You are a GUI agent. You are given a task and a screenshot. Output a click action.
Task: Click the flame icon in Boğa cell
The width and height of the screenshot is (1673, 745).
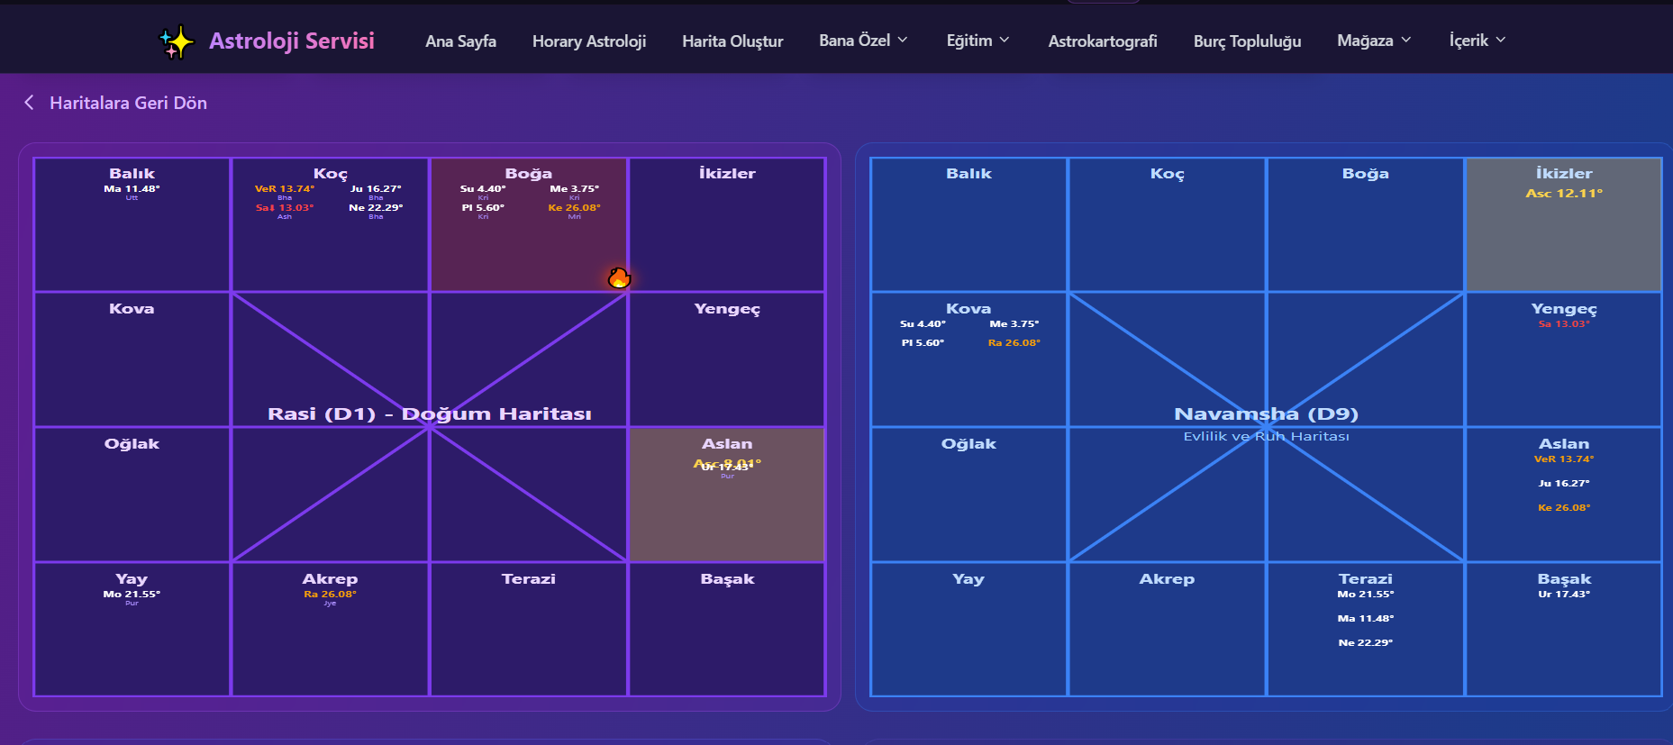point(619,277)
